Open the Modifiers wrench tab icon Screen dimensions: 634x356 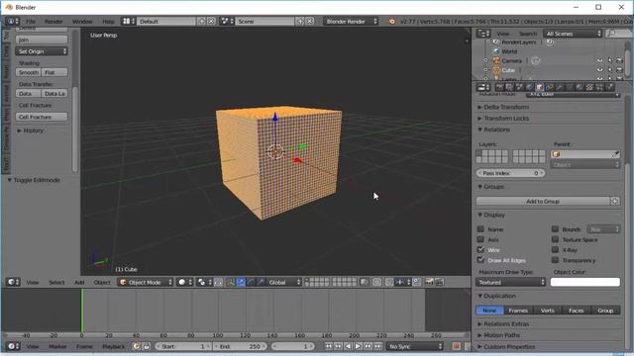point(559,87)
